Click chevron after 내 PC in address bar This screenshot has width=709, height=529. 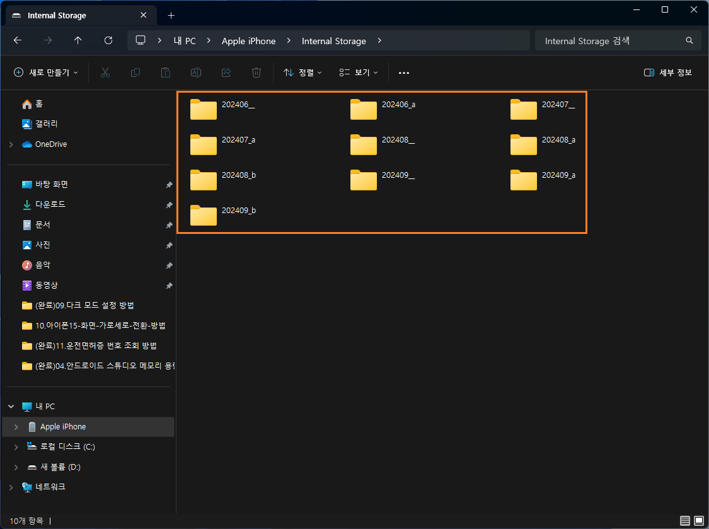point(209,41)
